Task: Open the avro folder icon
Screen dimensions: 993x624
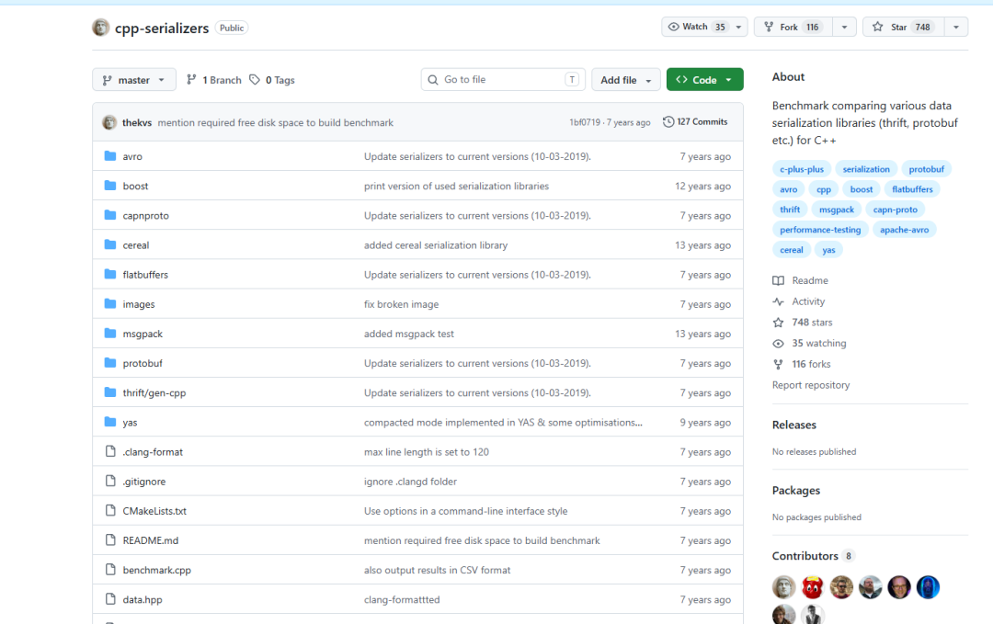Action: [110, 155]
